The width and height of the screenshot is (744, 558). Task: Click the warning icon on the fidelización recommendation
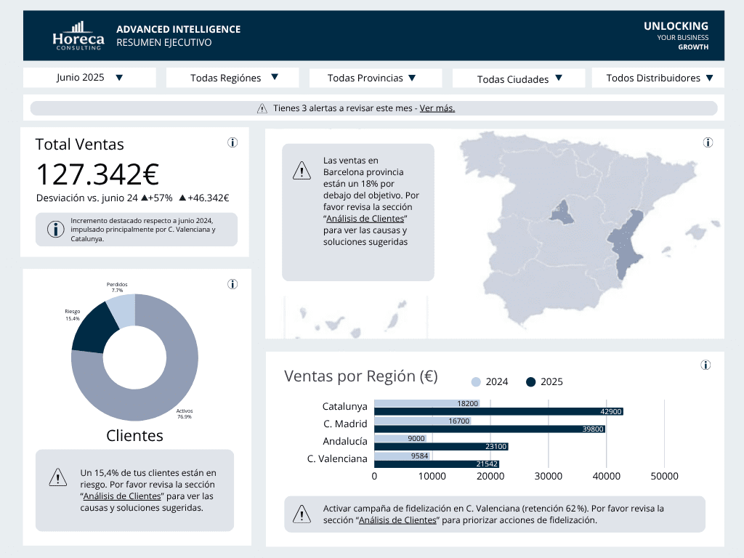[302, 514]
